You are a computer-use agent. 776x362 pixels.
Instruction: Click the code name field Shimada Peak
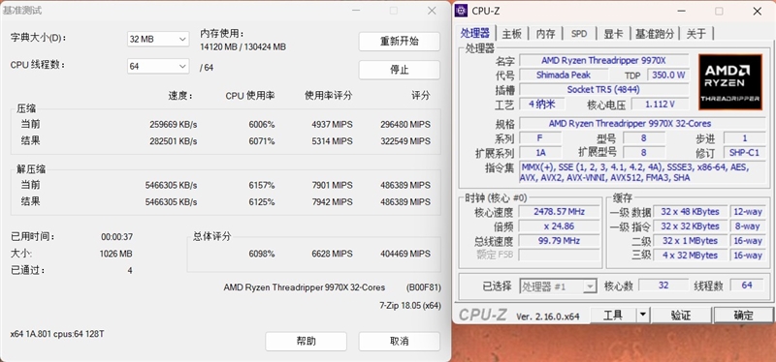565,75
